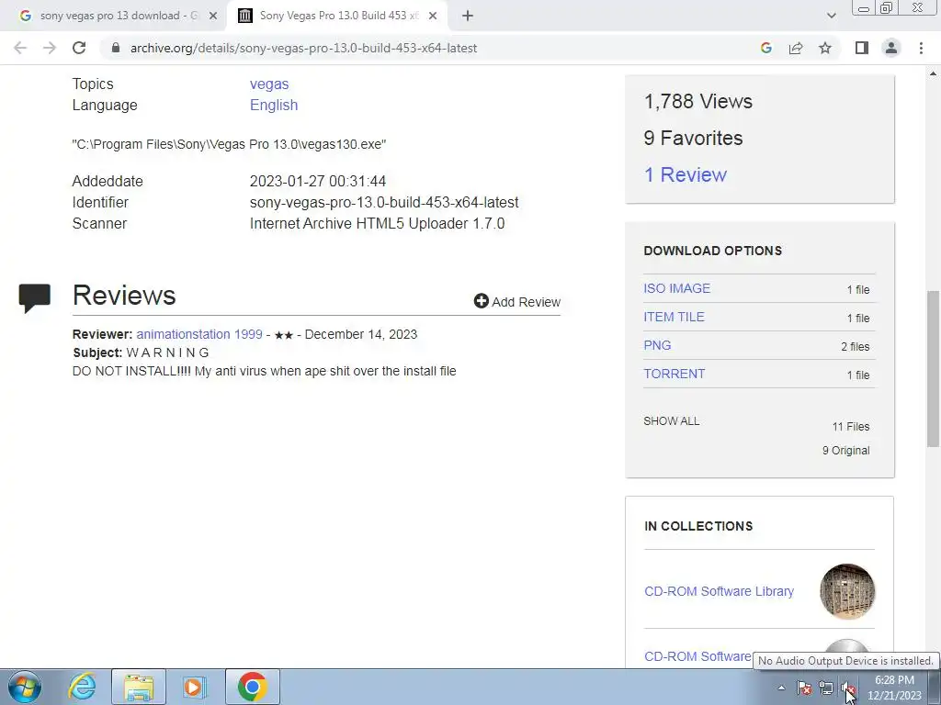Reload the page with the refresh icon
941x705 pixels.
click(79, 48)
